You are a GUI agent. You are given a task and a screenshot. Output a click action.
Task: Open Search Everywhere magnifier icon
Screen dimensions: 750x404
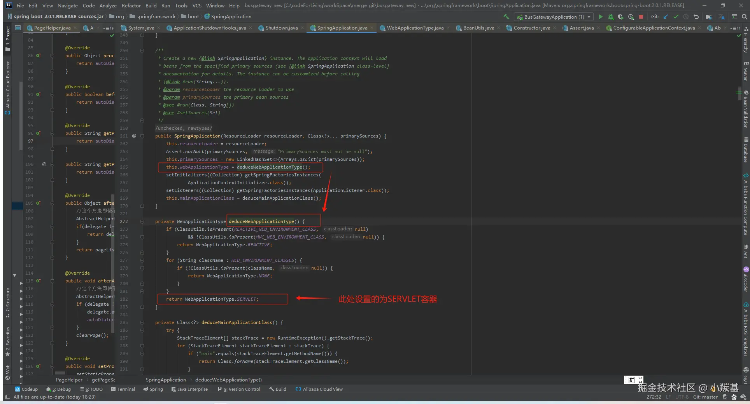(744, 17)
